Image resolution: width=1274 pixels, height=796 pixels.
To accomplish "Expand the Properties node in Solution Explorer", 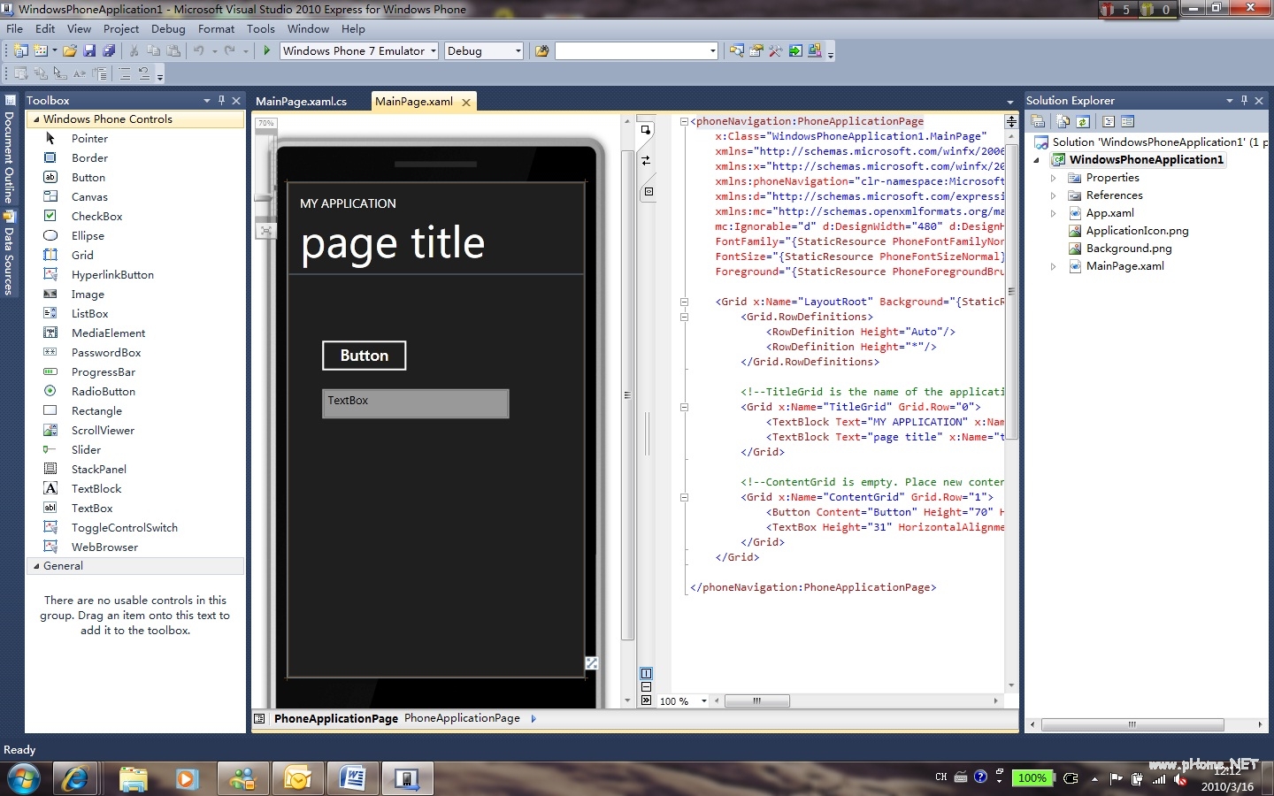I will pos(1053,178).
